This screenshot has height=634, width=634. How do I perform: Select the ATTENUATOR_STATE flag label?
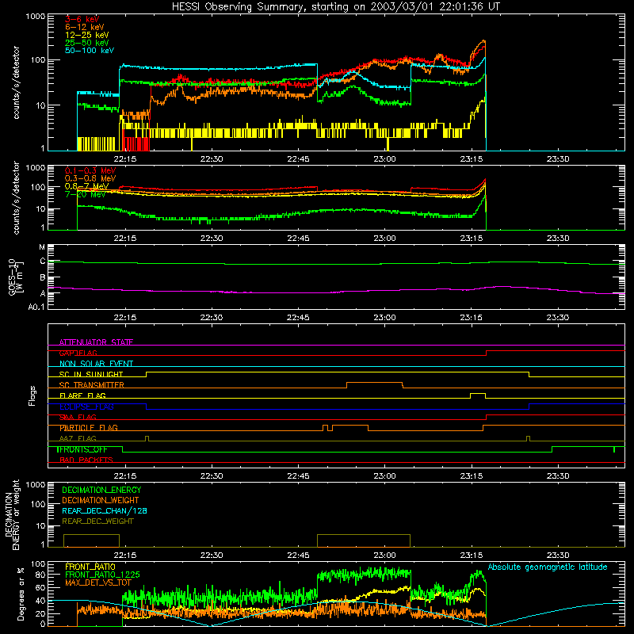[x=96, y=342]
